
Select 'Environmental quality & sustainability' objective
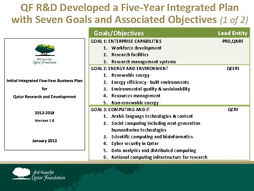click(151, 89)
